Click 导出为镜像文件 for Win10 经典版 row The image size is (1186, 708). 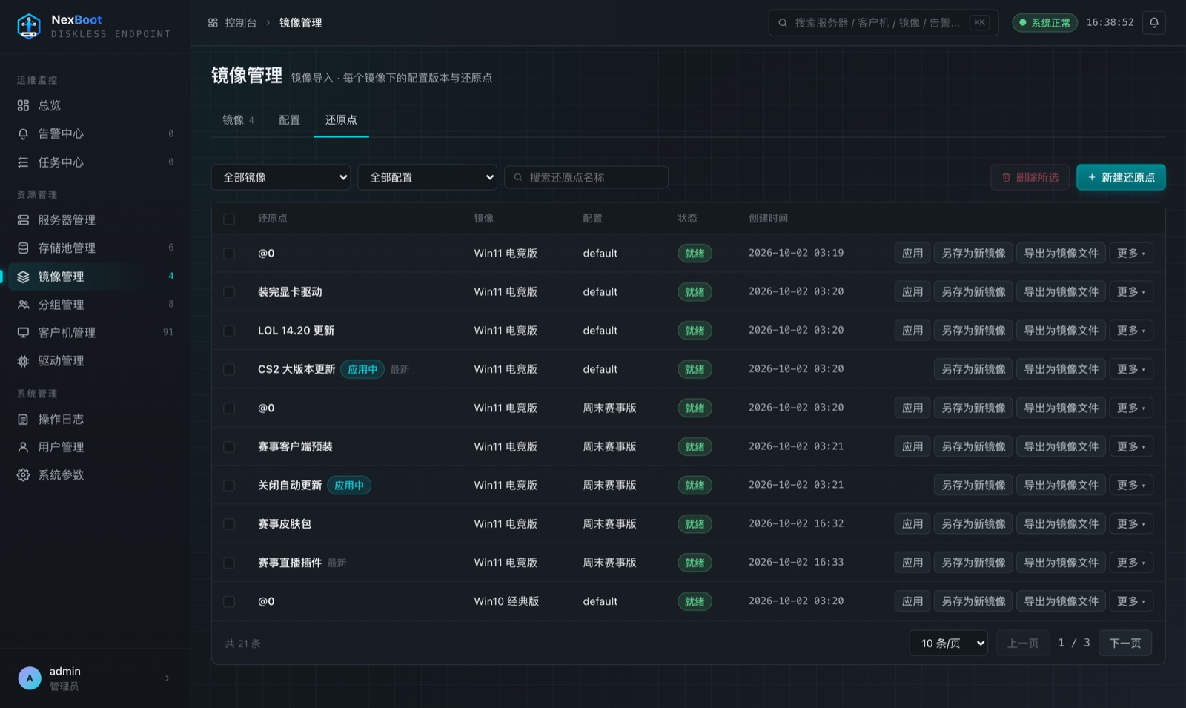(x=1061, y=601)
